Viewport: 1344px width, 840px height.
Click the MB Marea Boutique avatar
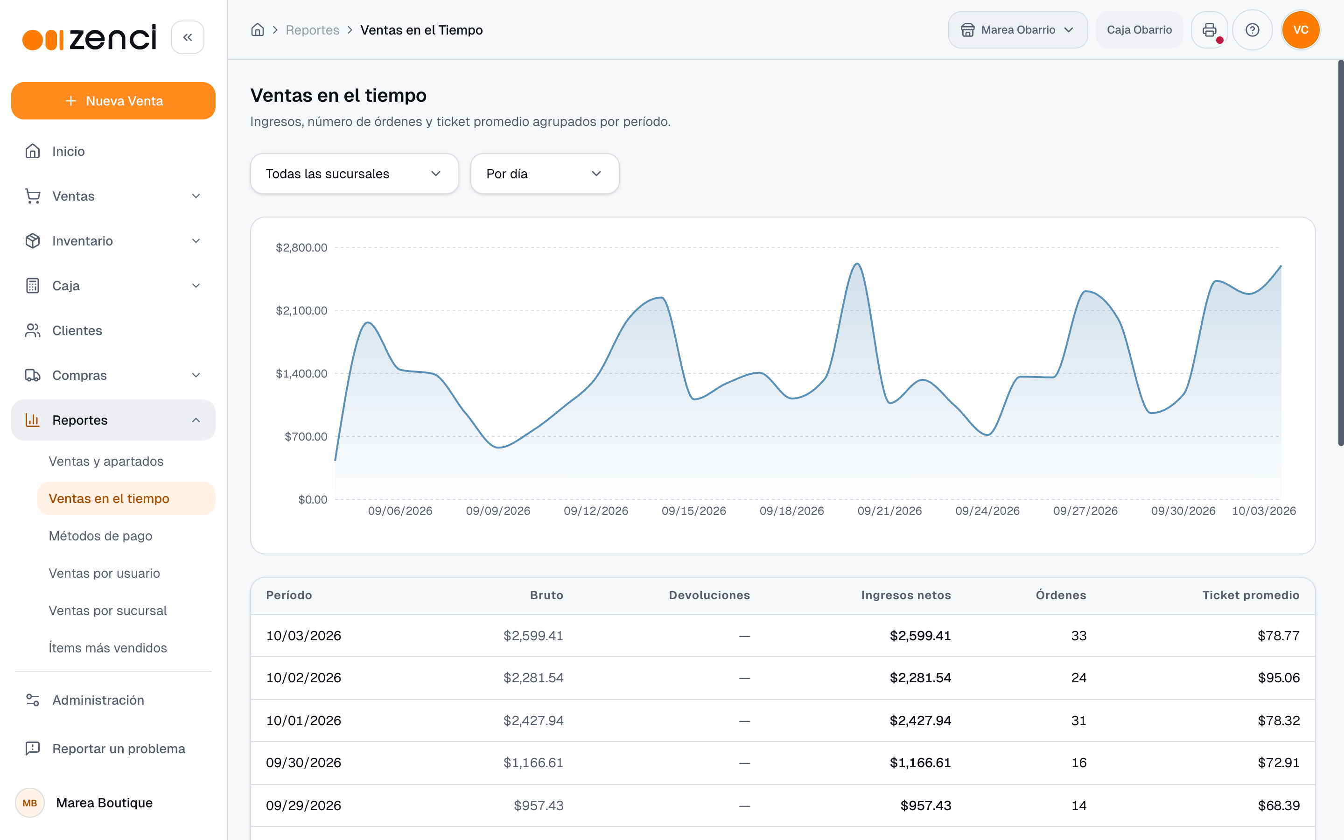30,803
